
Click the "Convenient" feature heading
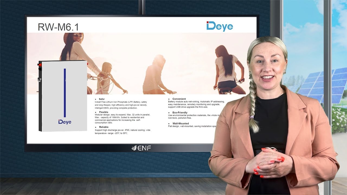[179, 99]
